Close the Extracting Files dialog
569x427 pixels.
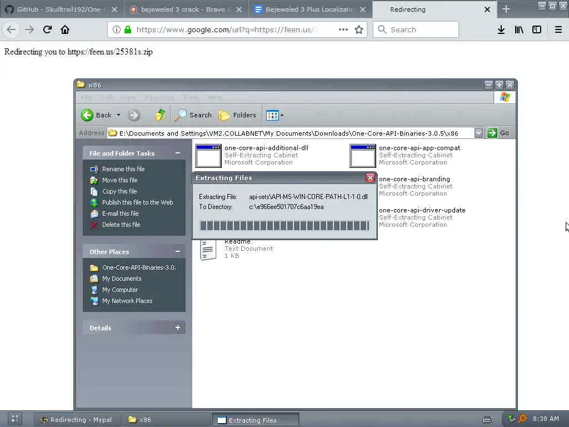point(370,177)
